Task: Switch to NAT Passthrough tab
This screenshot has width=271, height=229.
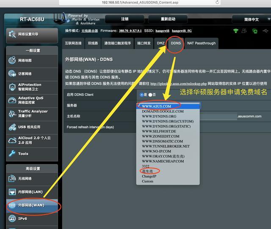Action: [x=202, y=43]
